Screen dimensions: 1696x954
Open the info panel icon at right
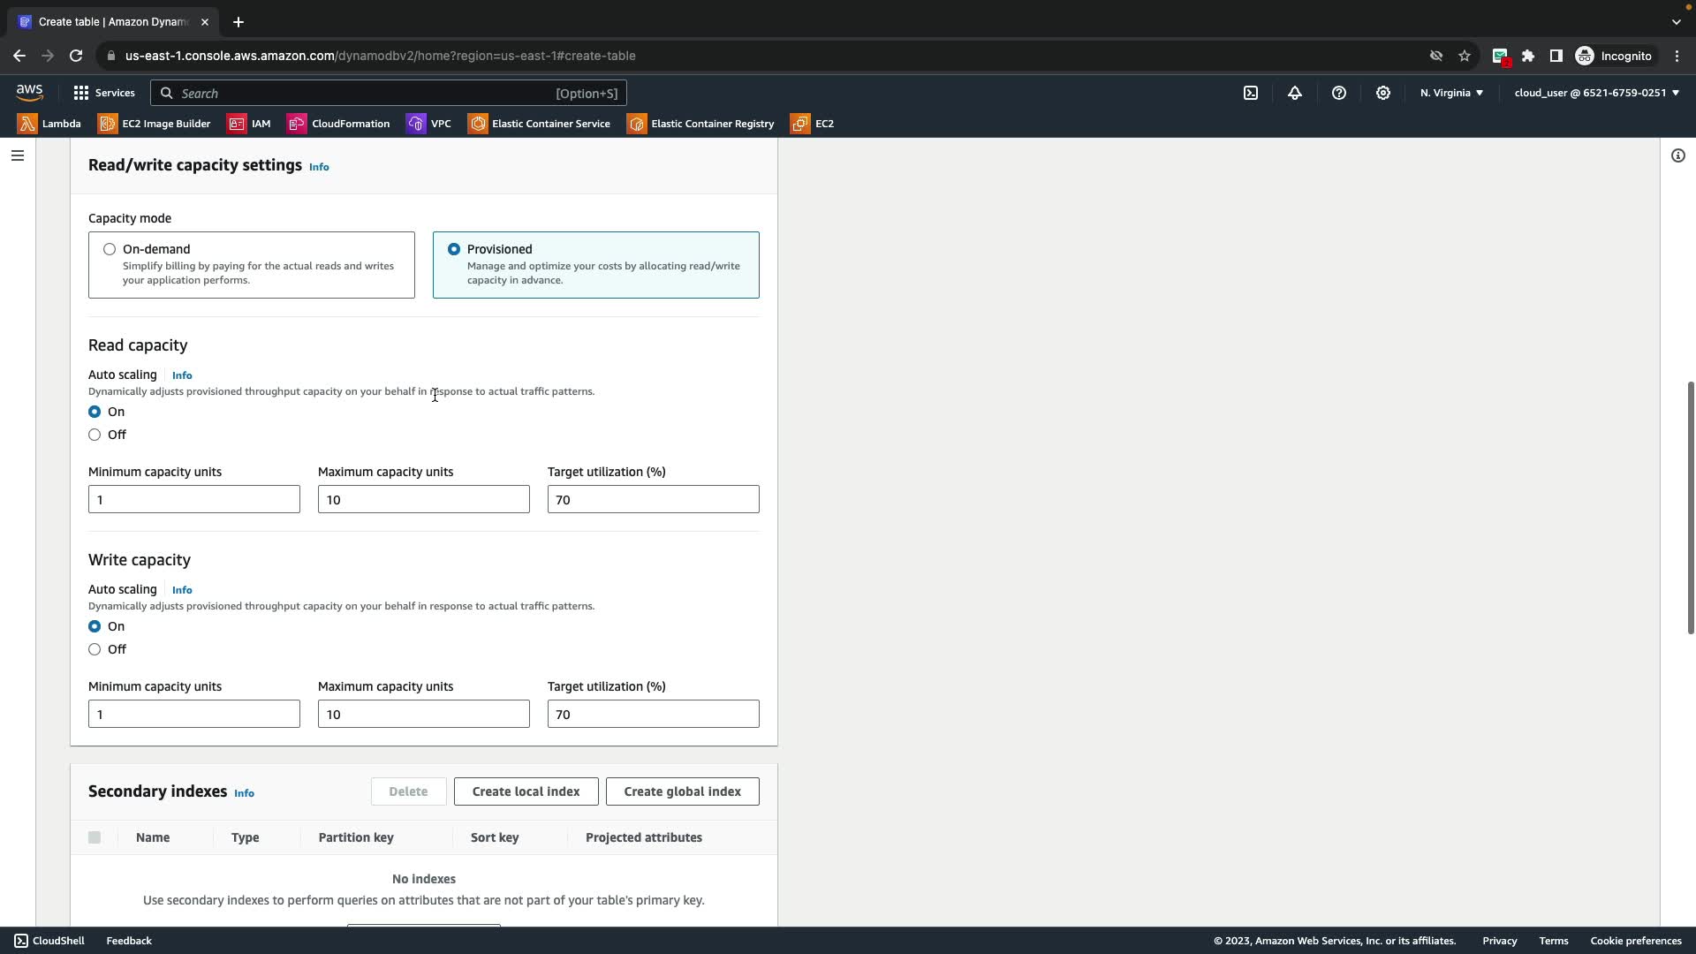point(1677,155)
